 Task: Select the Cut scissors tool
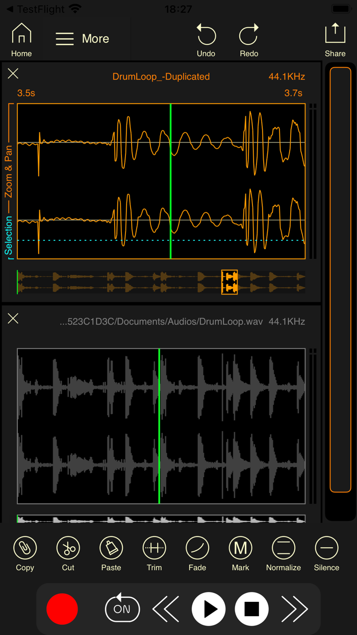point(68,553)
